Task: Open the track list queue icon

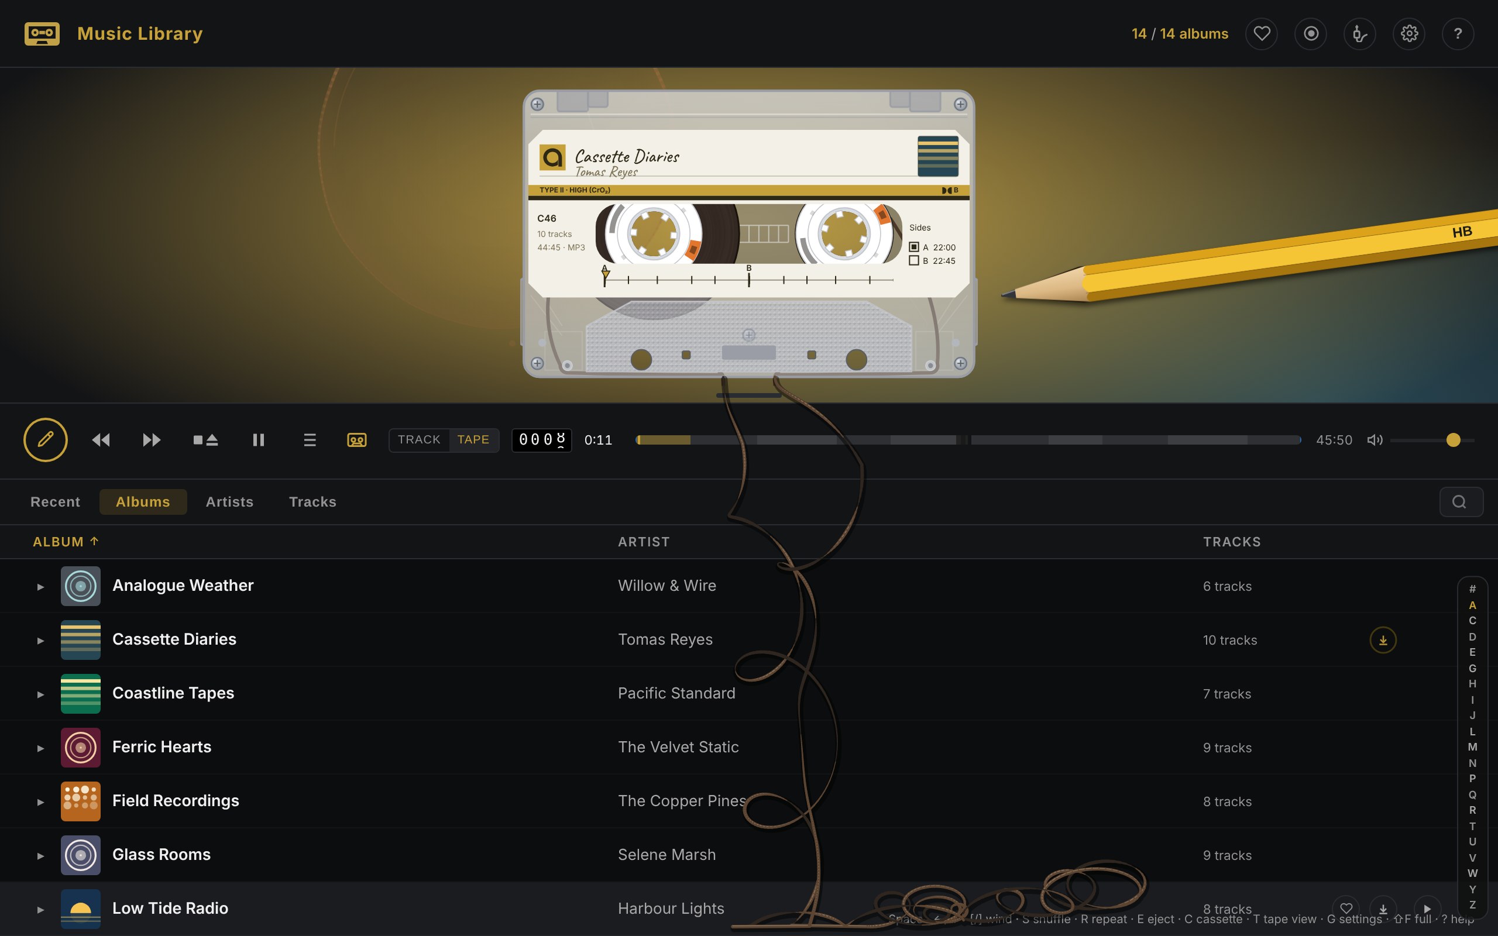Action: tap(310, 439)
